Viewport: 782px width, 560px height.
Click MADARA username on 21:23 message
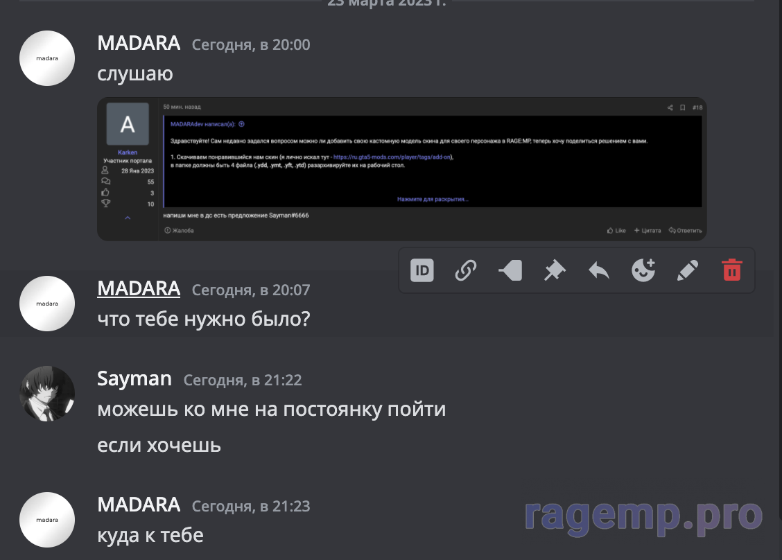tap(139, 505)
